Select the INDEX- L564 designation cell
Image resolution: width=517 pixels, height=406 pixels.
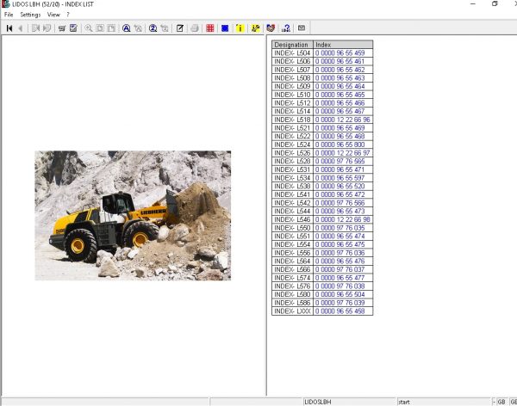tap(292, 261)
